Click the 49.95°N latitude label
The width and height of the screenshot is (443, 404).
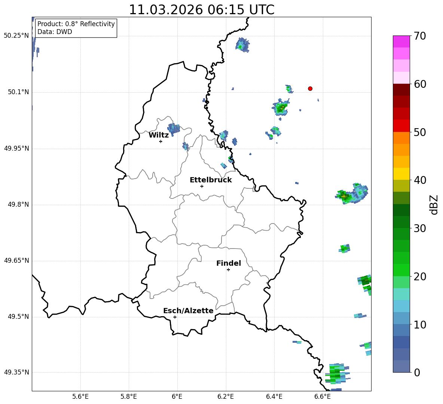(16, 148)
